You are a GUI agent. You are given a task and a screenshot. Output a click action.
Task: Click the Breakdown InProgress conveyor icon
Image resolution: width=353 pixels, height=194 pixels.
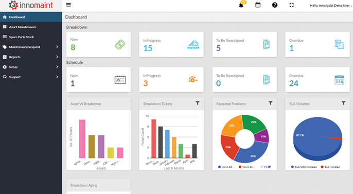193,45
